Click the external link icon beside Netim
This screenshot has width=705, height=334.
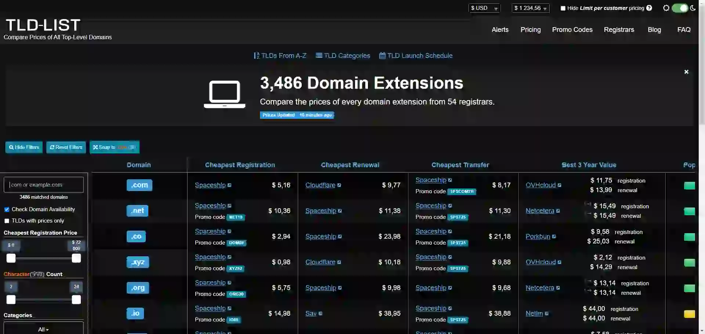[546, 313]
